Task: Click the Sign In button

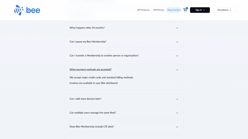Action: coord(200,10)
